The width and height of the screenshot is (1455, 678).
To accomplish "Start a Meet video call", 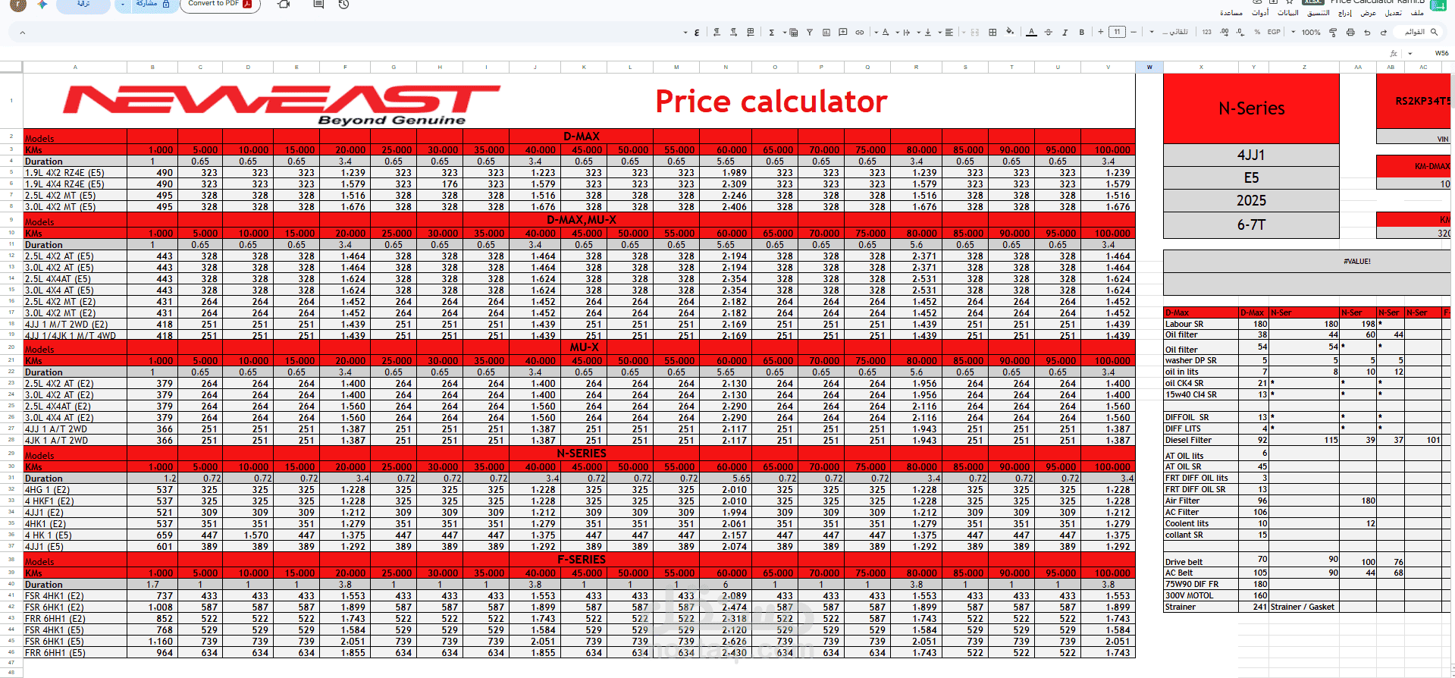I will [x=284, y=5].
